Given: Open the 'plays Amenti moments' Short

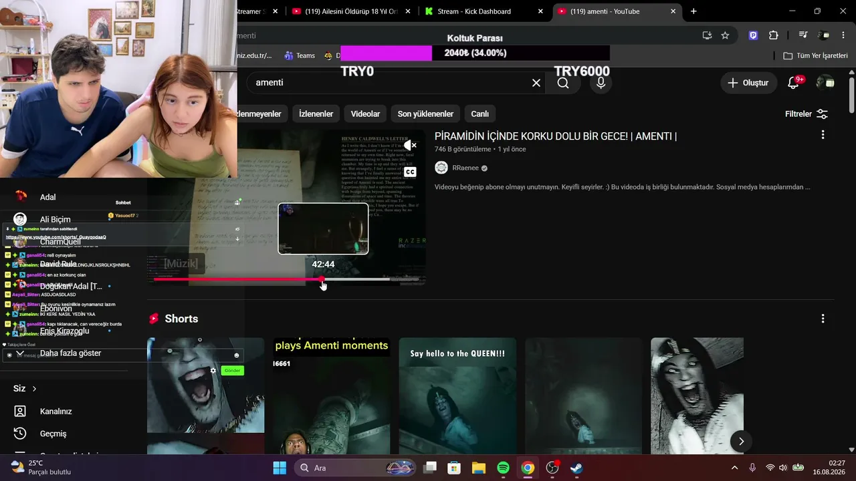Looking at the screenshot, I should pyautogui.click(x=331, y=395).
